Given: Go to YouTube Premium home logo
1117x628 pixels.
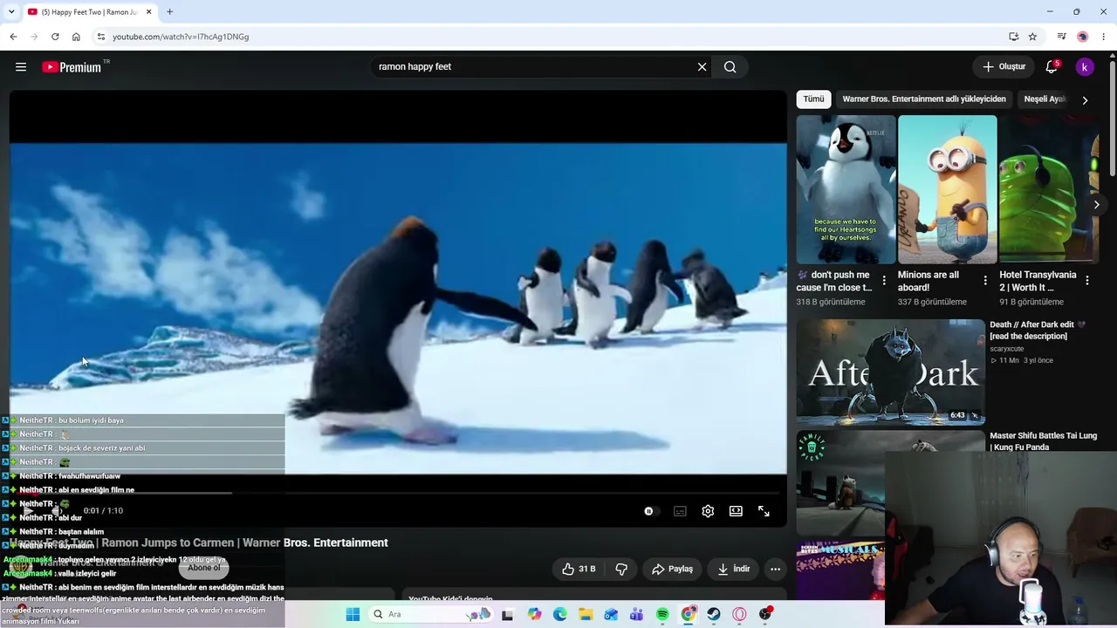Looking at the screenshot, I should click(72, 67).
